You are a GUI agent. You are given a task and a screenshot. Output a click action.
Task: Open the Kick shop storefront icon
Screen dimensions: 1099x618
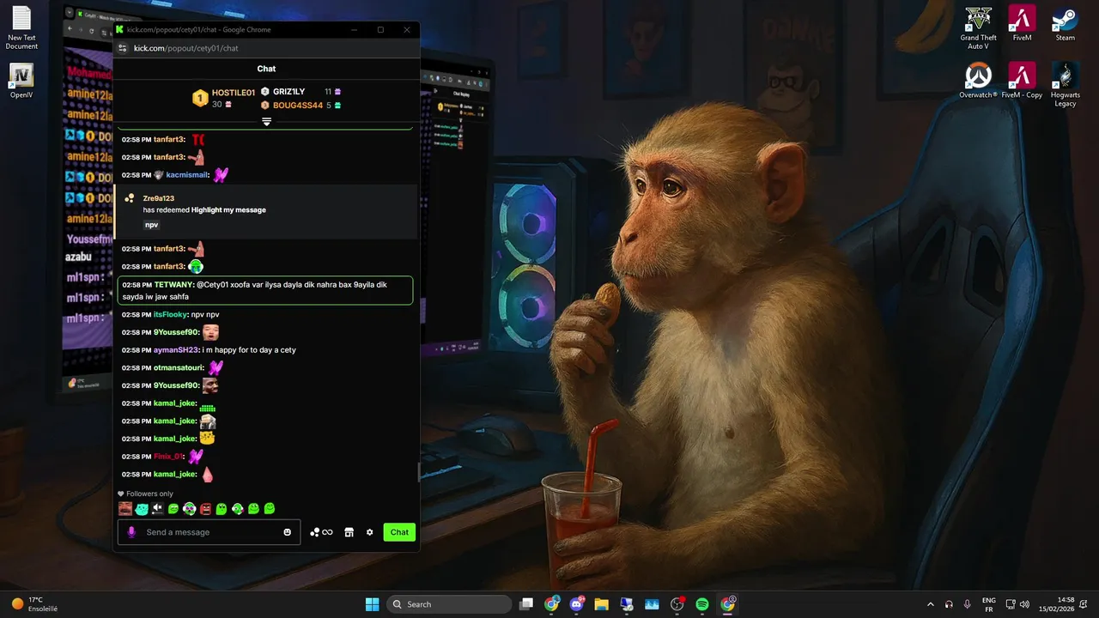coord(349,532)
